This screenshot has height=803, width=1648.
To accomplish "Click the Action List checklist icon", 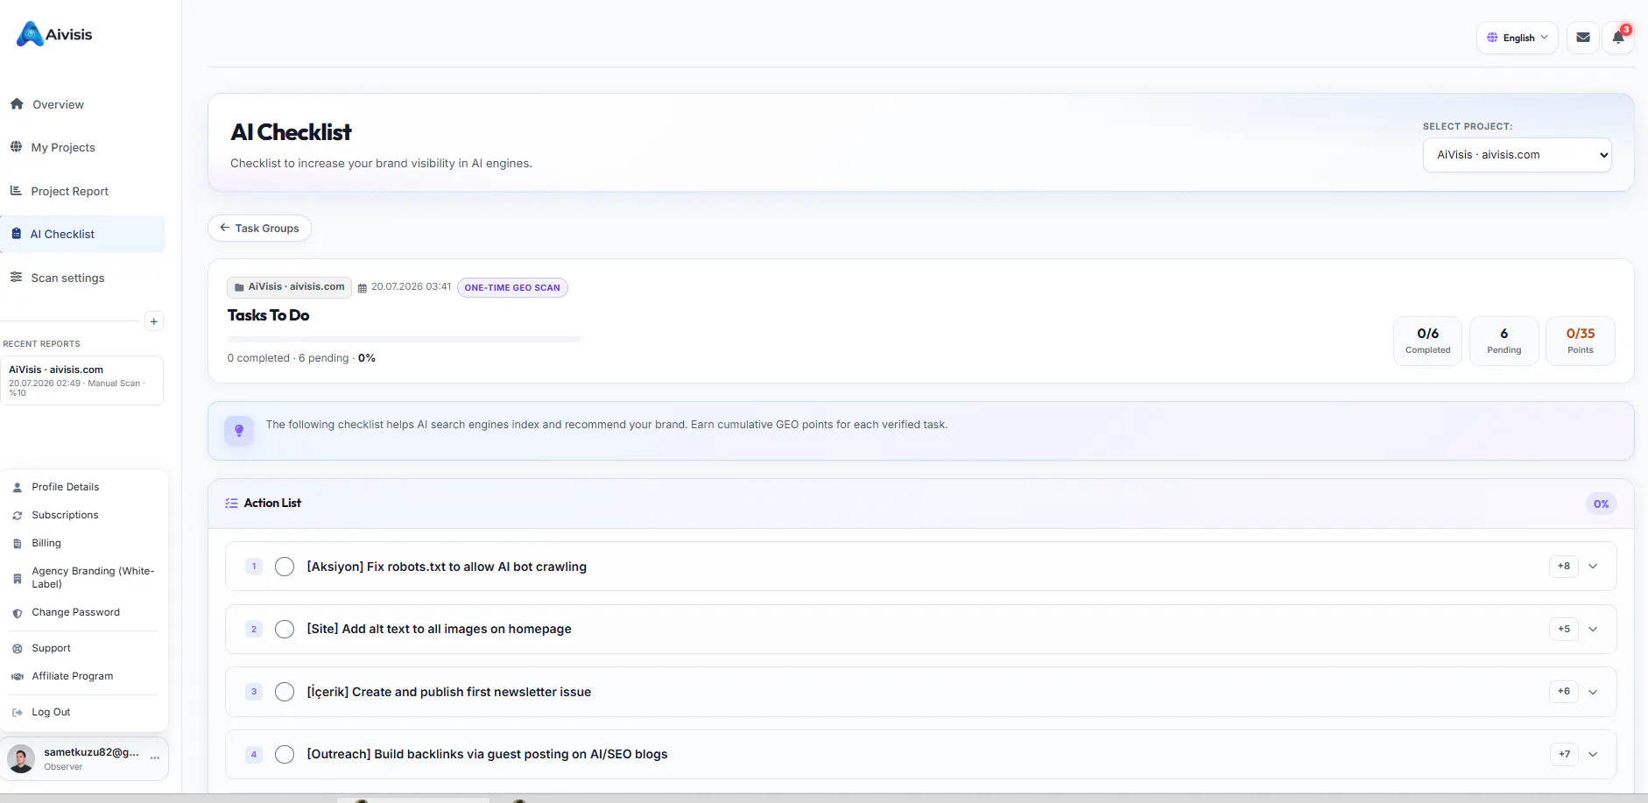I will [231, 504].
